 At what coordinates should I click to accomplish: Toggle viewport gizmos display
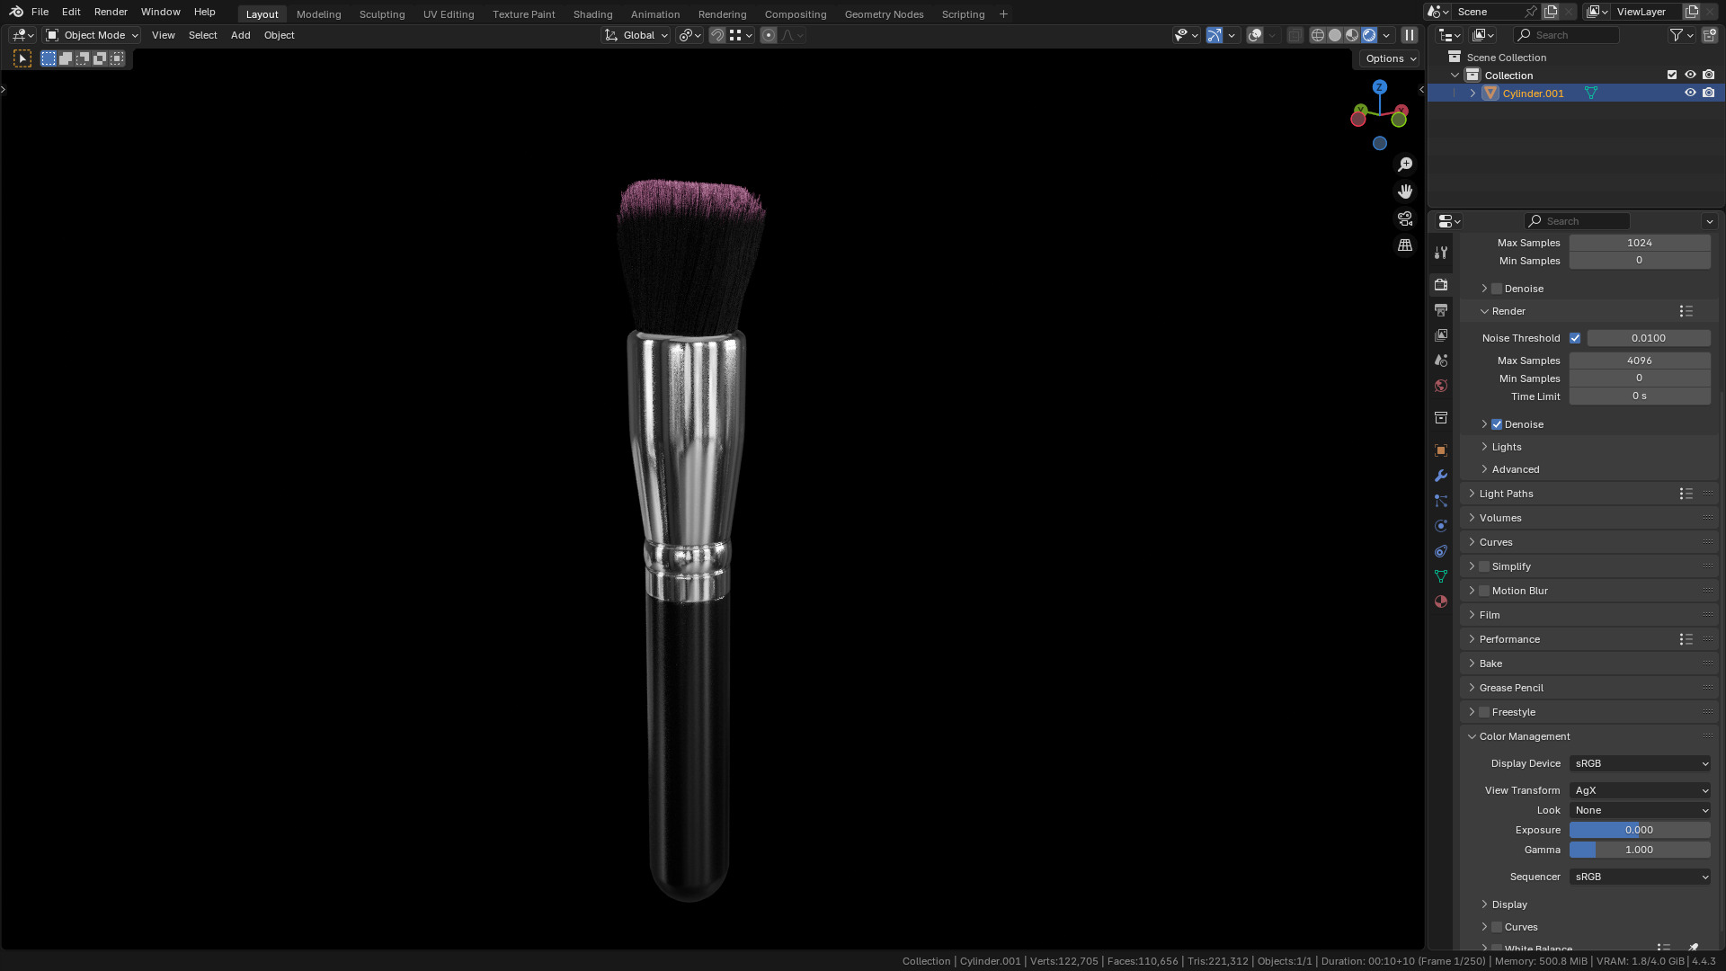pyautogui.click(x=1214, y=35)
